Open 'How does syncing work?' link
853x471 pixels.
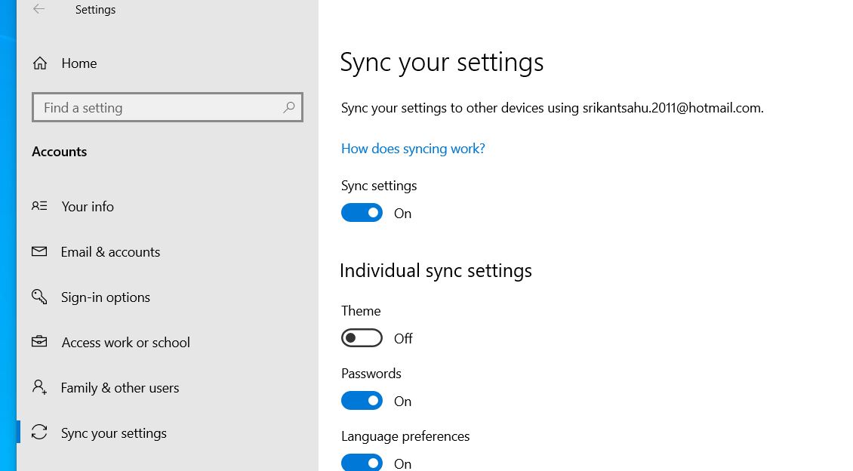pos(413,149)
